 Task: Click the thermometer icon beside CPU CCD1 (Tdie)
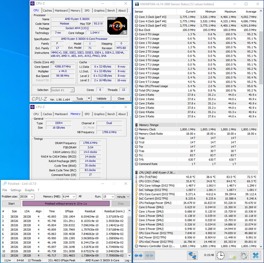tap(136, 181)
